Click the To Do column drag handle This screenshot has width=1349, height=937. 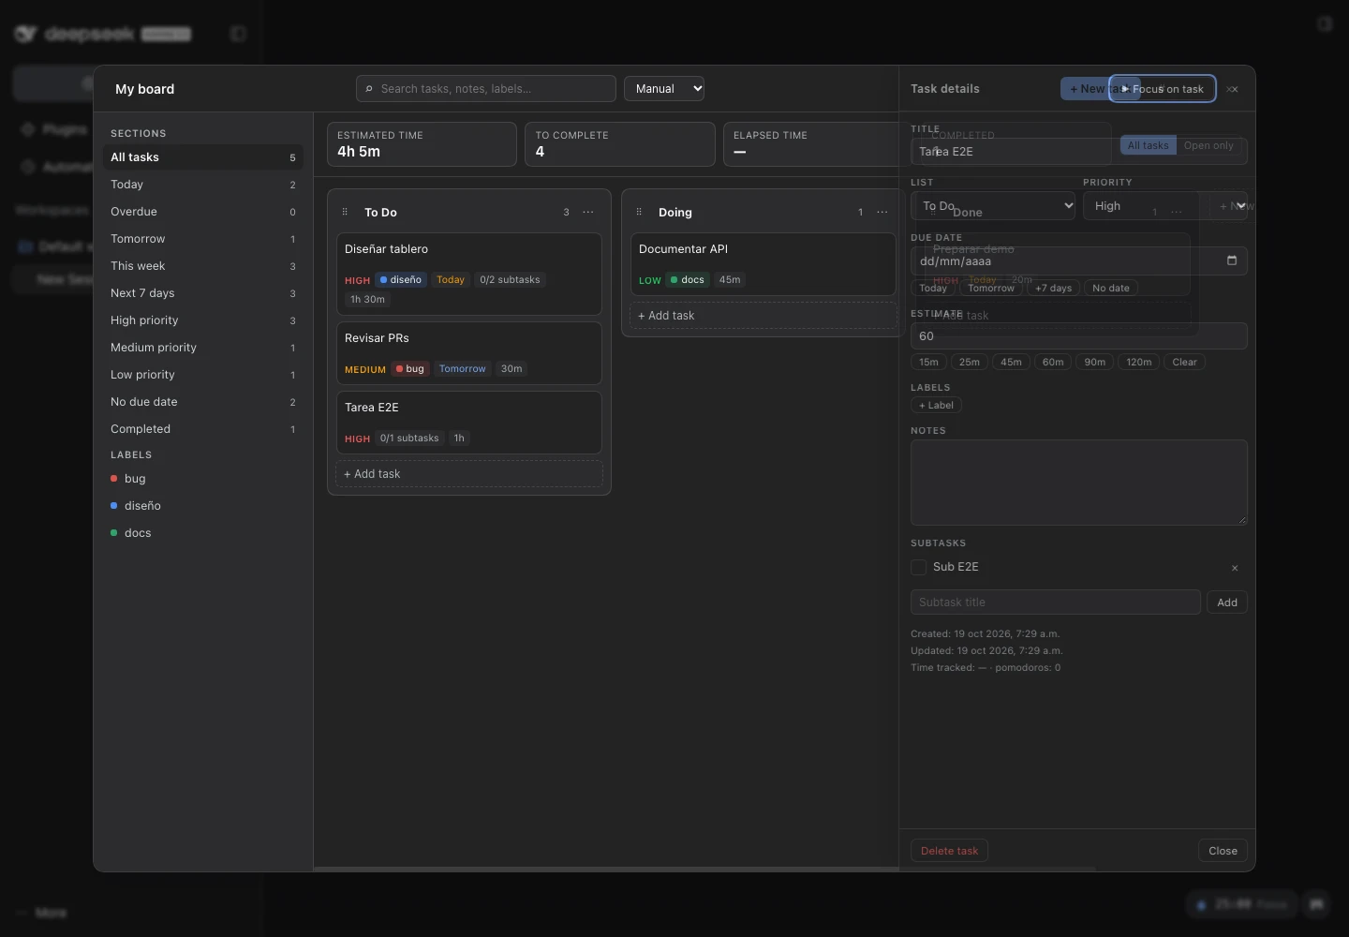click(x=345, y=212)
